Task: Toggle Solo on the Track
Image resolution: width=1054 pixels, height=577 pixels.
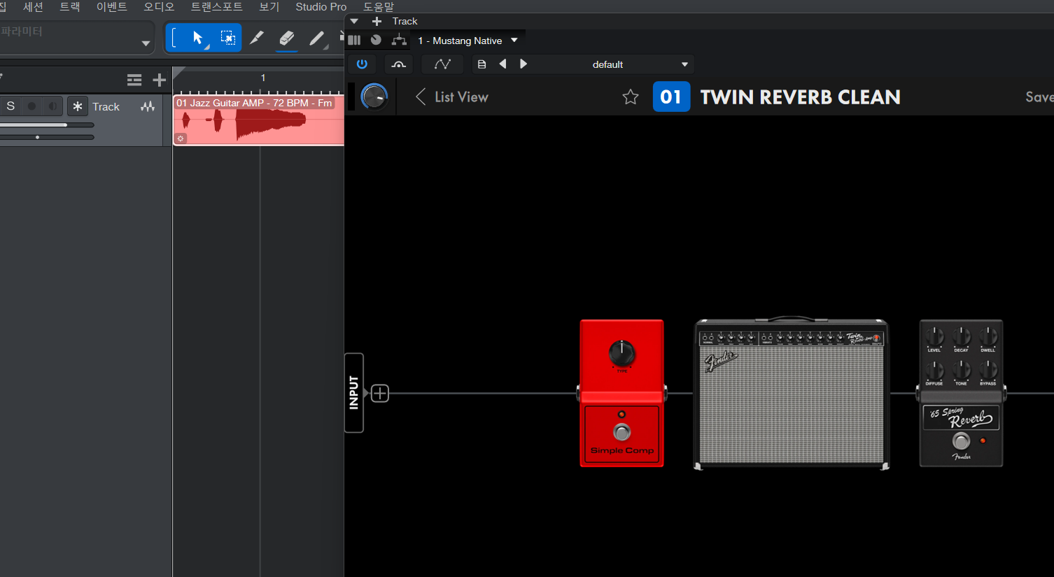Action: [x=10, y=106]
